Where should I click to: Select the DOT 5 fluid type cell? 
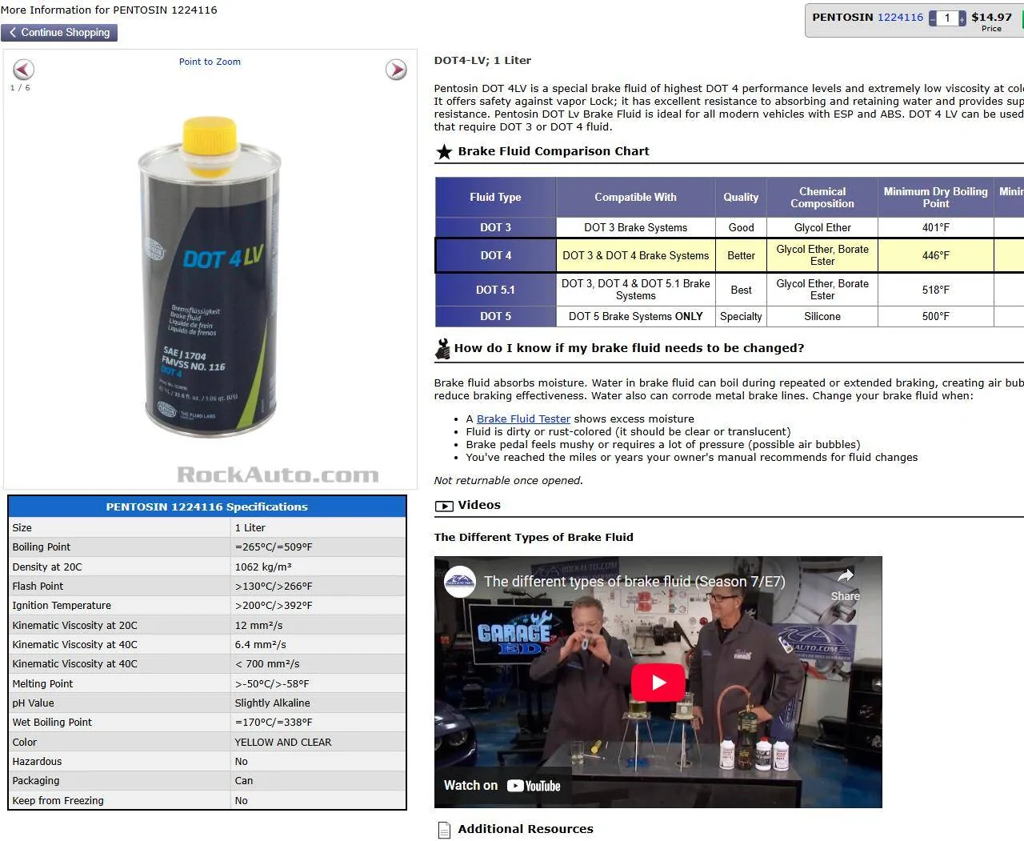496,316
